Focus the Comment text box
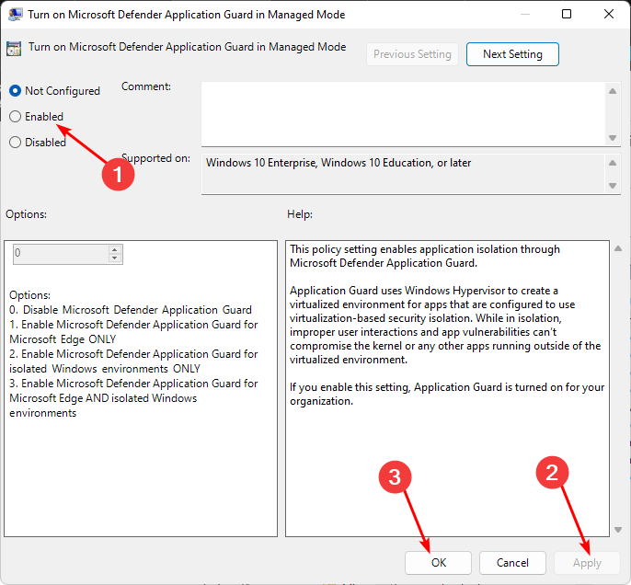 pyautogui.click(x=403, y=113)
